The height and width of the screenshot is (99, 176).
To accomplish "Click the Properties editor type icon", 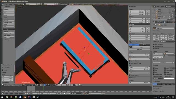I will click(154, 22).
